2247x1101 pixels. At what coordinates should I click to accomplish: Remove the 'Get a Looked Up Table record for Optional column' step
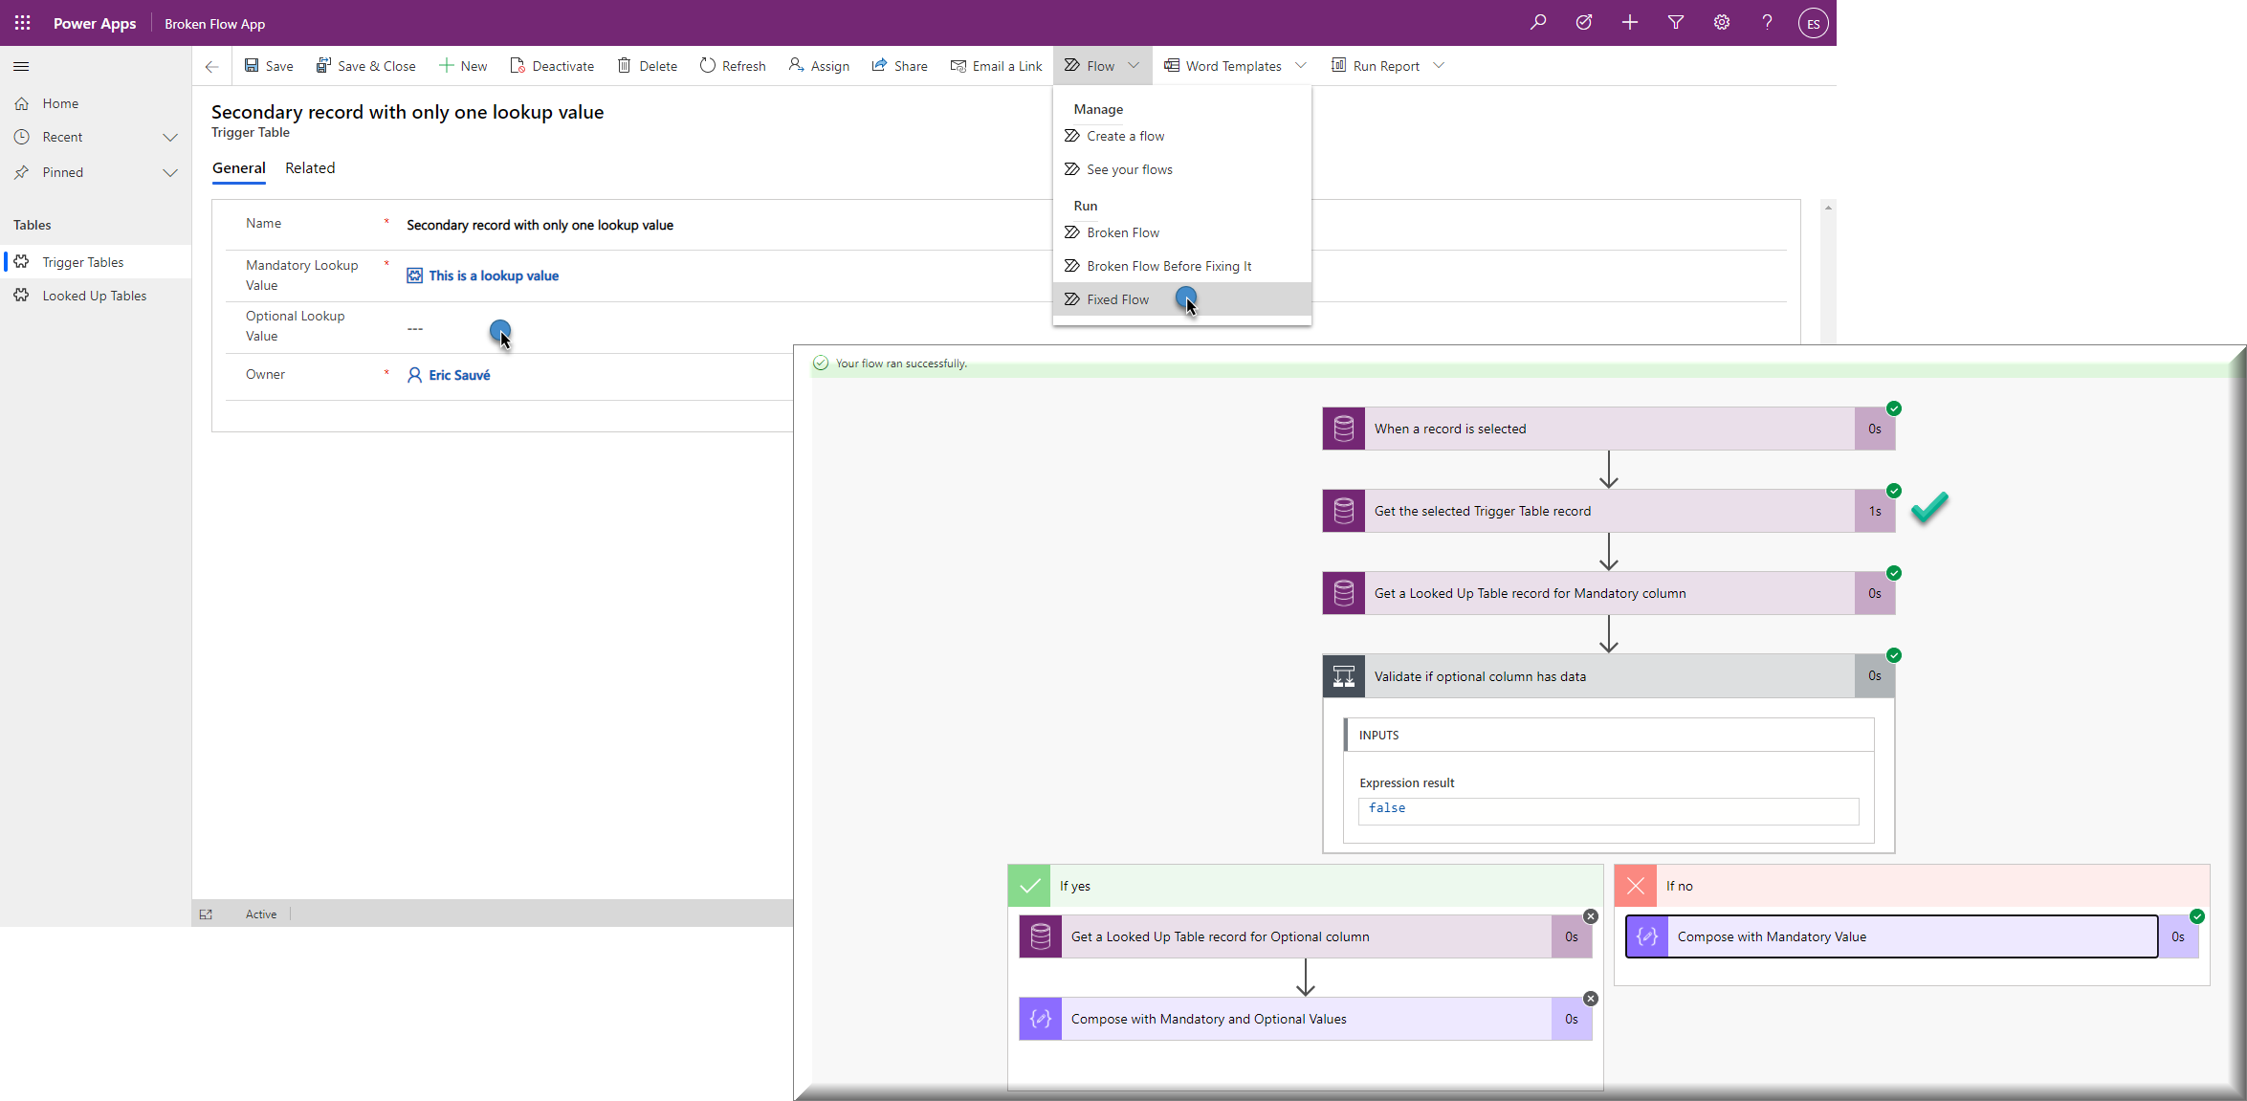(1591, 915)
